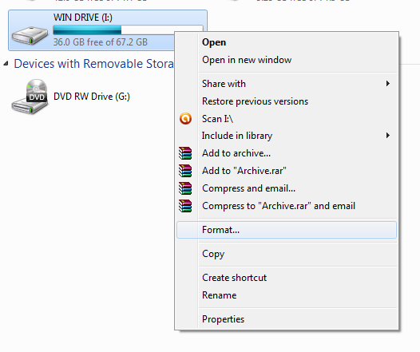Screen dimensions: 420x352
Task: Choose Format... from the context menu
Action: tap(287, 230)
